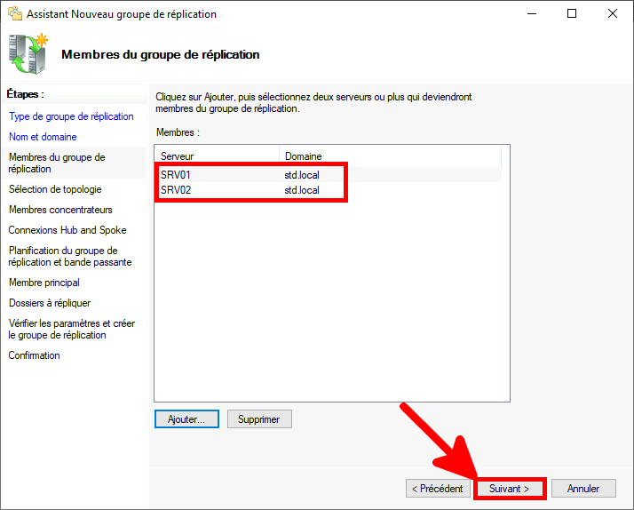
Task: Click the Suivant button
Action: point(510,489)
